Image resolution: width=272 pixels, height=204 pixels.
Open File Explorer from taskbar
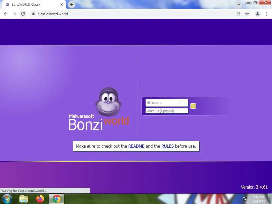[x=24, y=199]
